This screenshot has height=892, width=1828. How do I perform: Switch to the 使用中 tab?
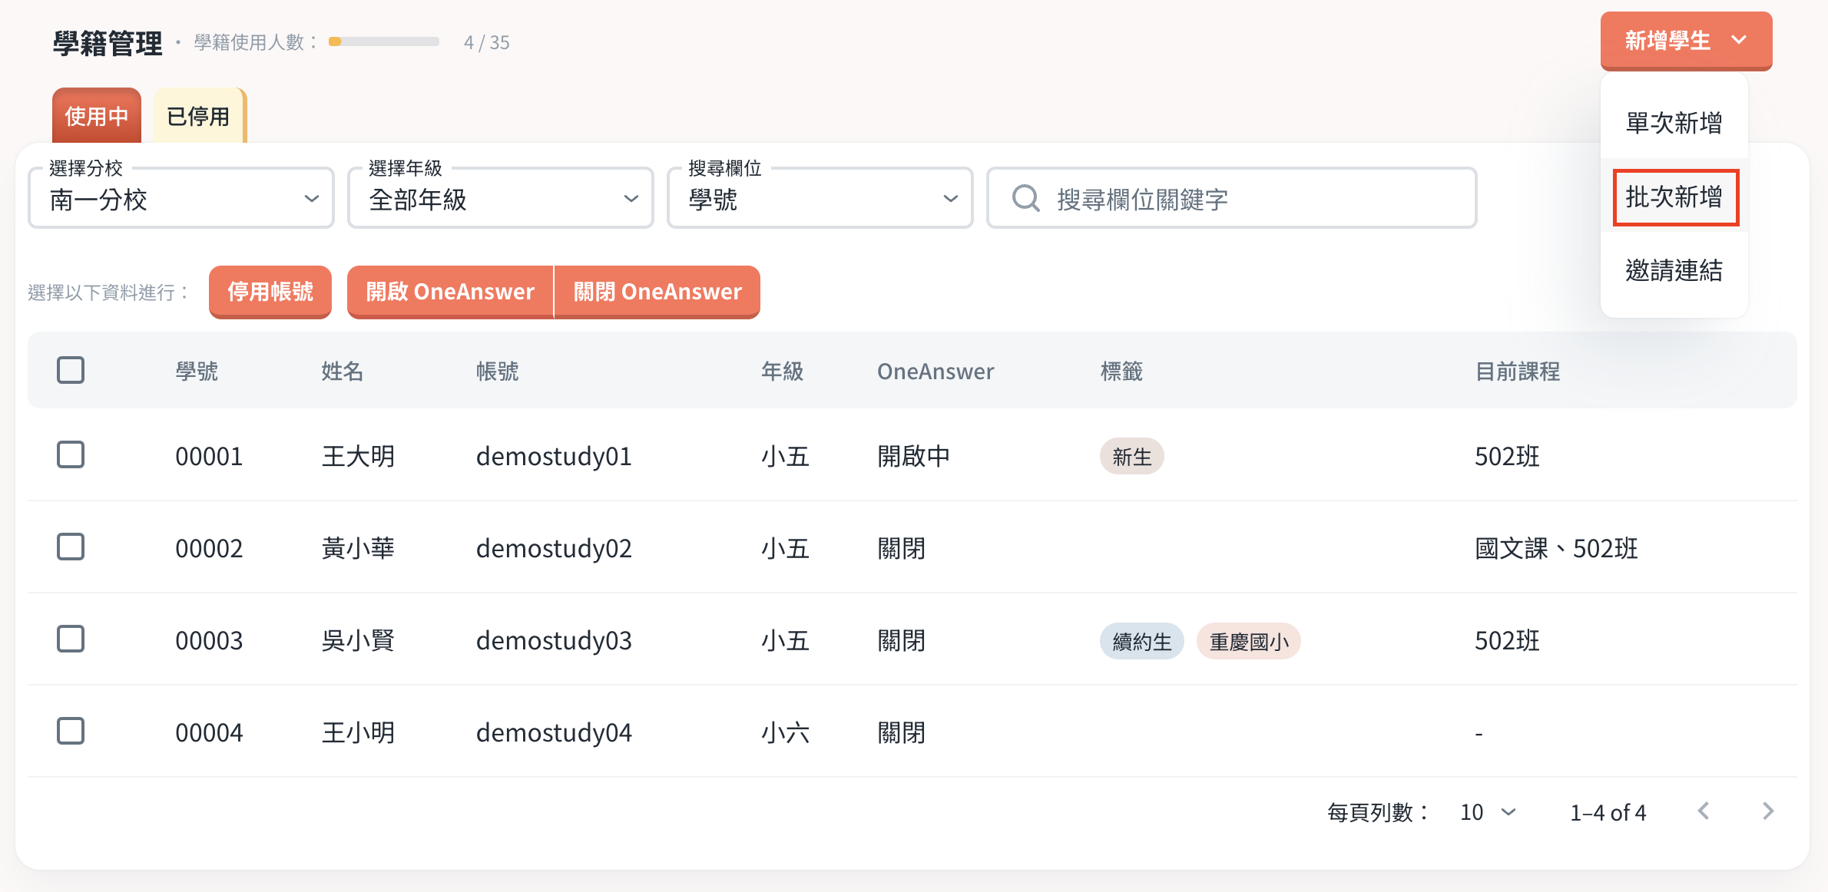pos(97,116)
